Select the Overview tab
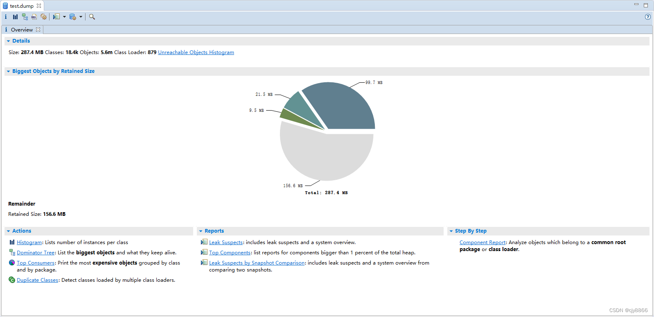Viewport: 654px width, 317px height. point(22,29)
